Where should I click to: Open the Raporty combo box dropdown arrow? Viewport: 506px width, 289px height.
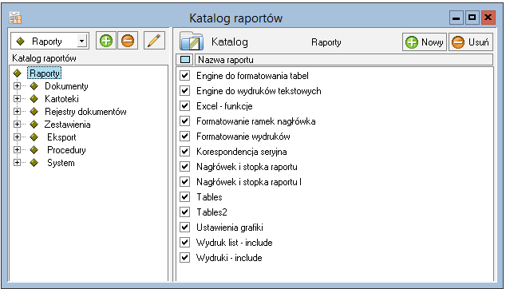click(82, 41)
